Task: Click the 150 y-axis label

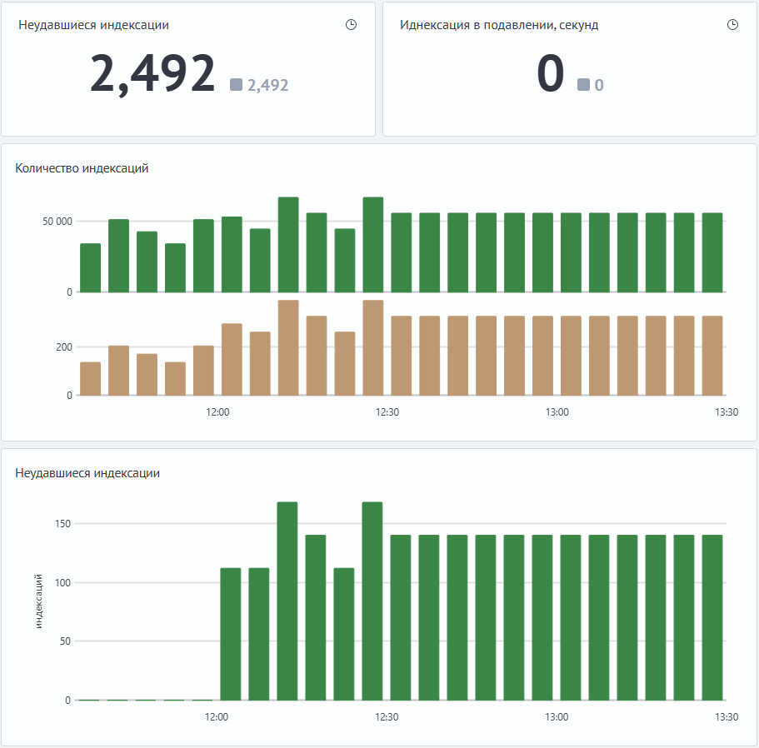Action: [63, 523]
